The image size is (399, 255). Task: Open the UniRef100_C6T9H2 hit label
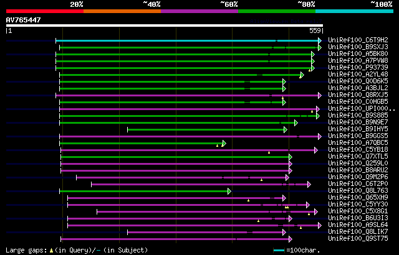358,40
